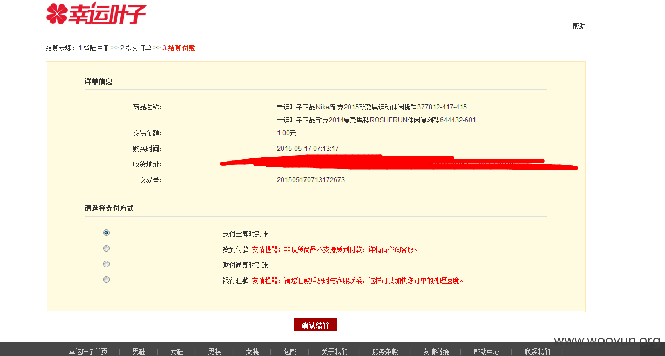Choose the 货到付款 payment radio button

pyautogui.click(x=106, y=248)
